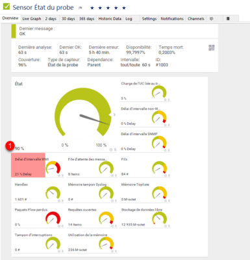Open the 2 days tab
Screen dimensions: 250x260
pos(51,19)
